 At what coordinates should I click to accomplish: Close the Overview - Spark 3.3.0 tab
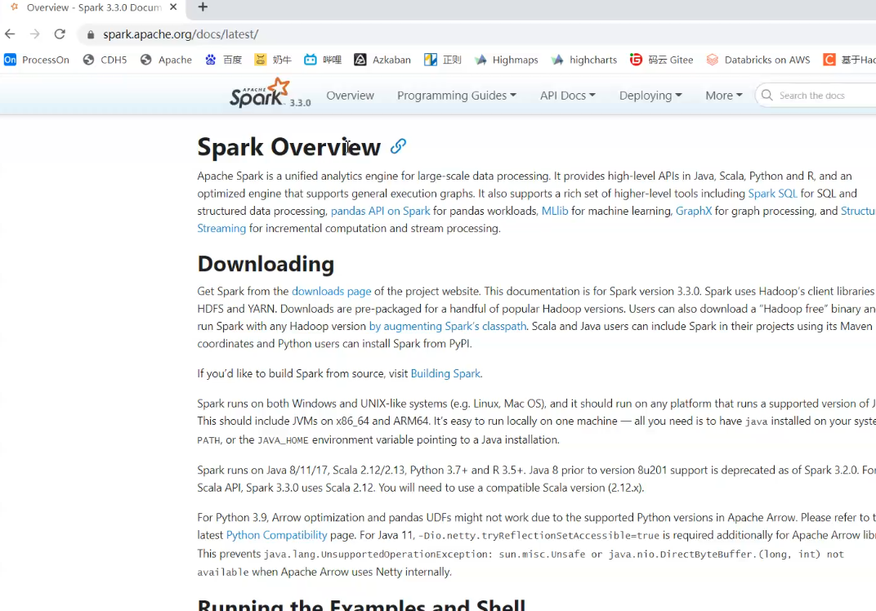click(173, 7)
